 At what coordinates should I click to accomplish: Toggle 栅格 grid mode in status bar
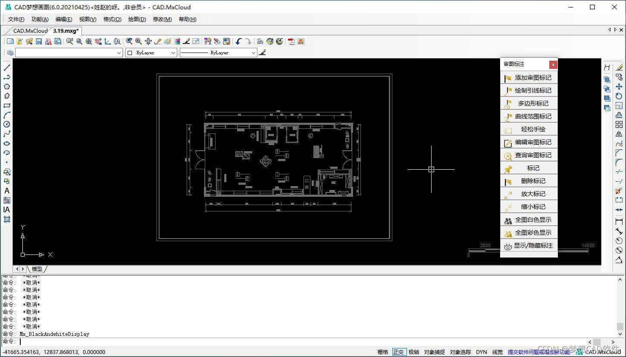coord(383,352)
